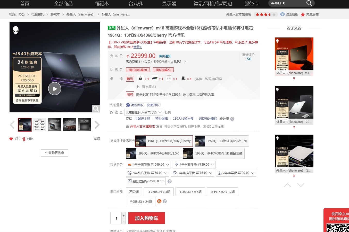Open 台式机 navigation tab

tap(136, 4)
